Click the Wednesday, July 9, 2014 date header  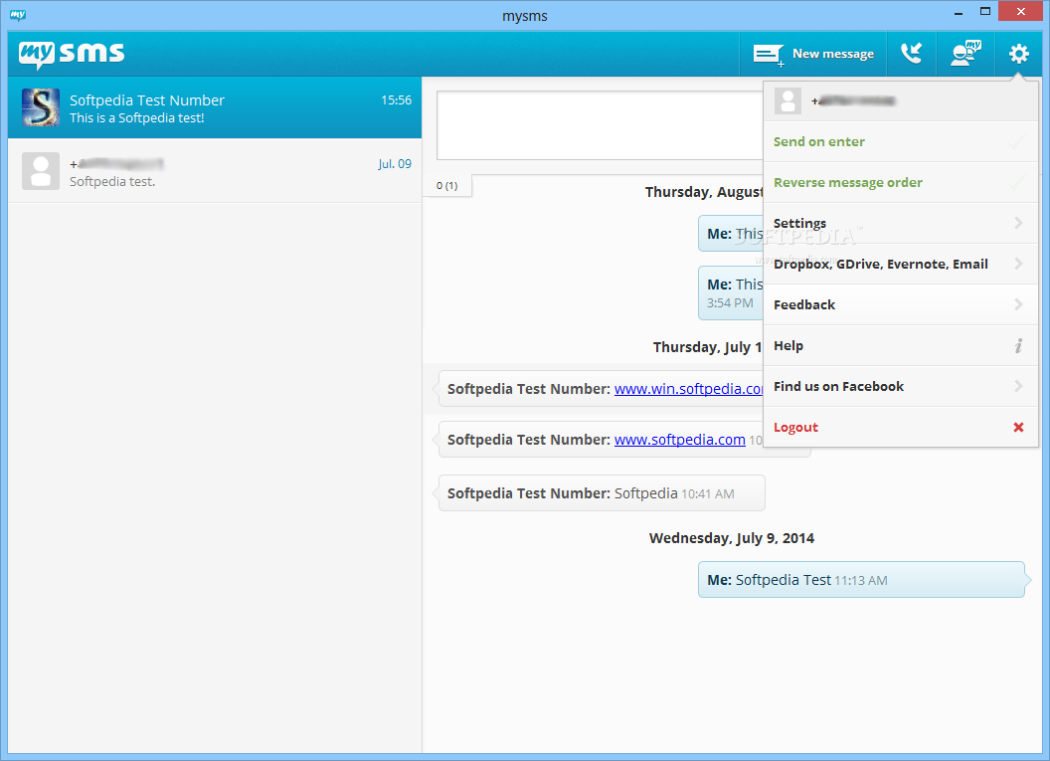click(x=731, y=538)
